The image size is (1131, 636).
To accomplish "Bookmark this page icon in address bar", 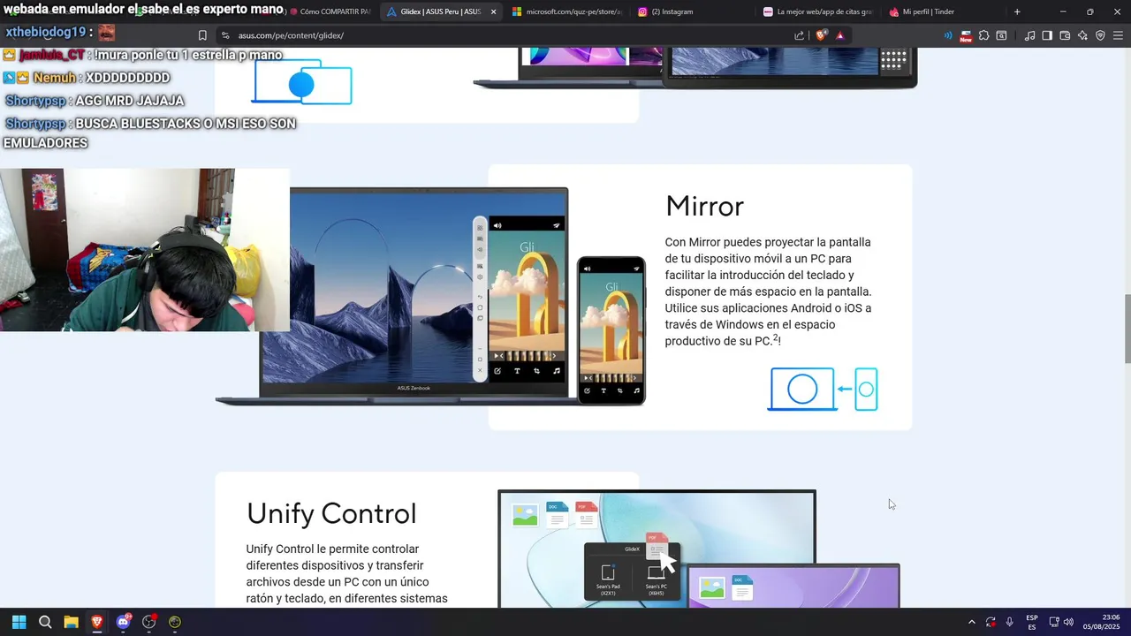I will coord(202,35).
